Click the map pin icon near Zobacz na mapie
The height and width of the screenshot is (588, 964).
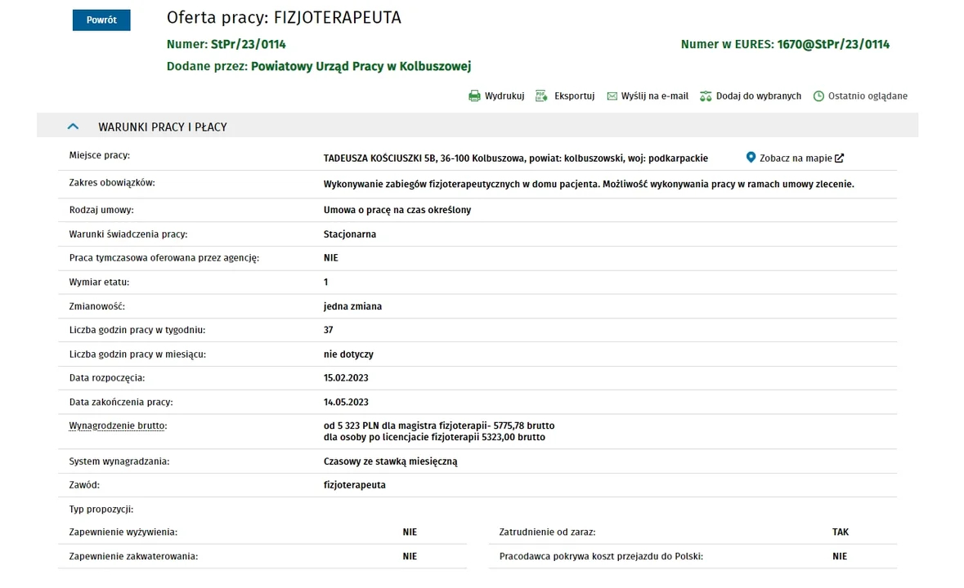pyautogui.click(x=751, y=158)
